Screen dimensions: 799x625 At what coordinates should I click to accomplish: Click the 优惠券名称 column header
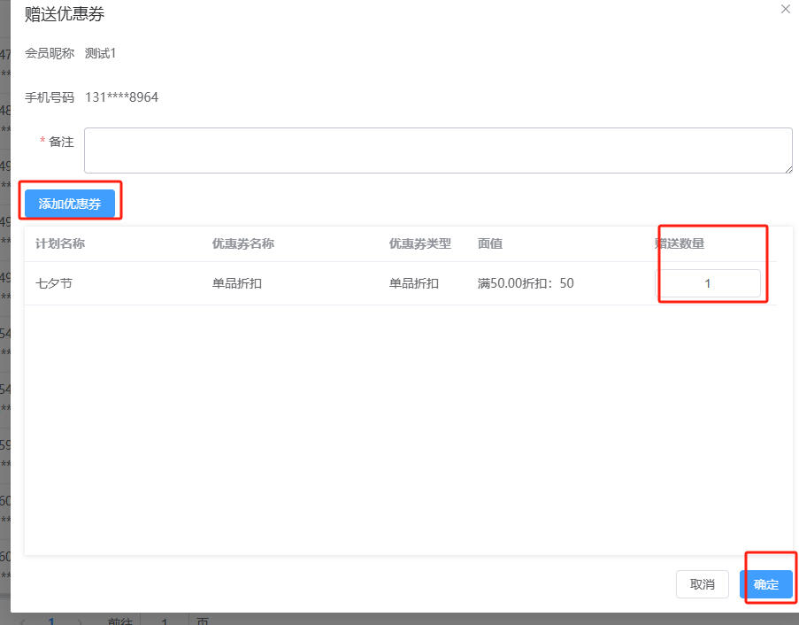tap(242, 243)
